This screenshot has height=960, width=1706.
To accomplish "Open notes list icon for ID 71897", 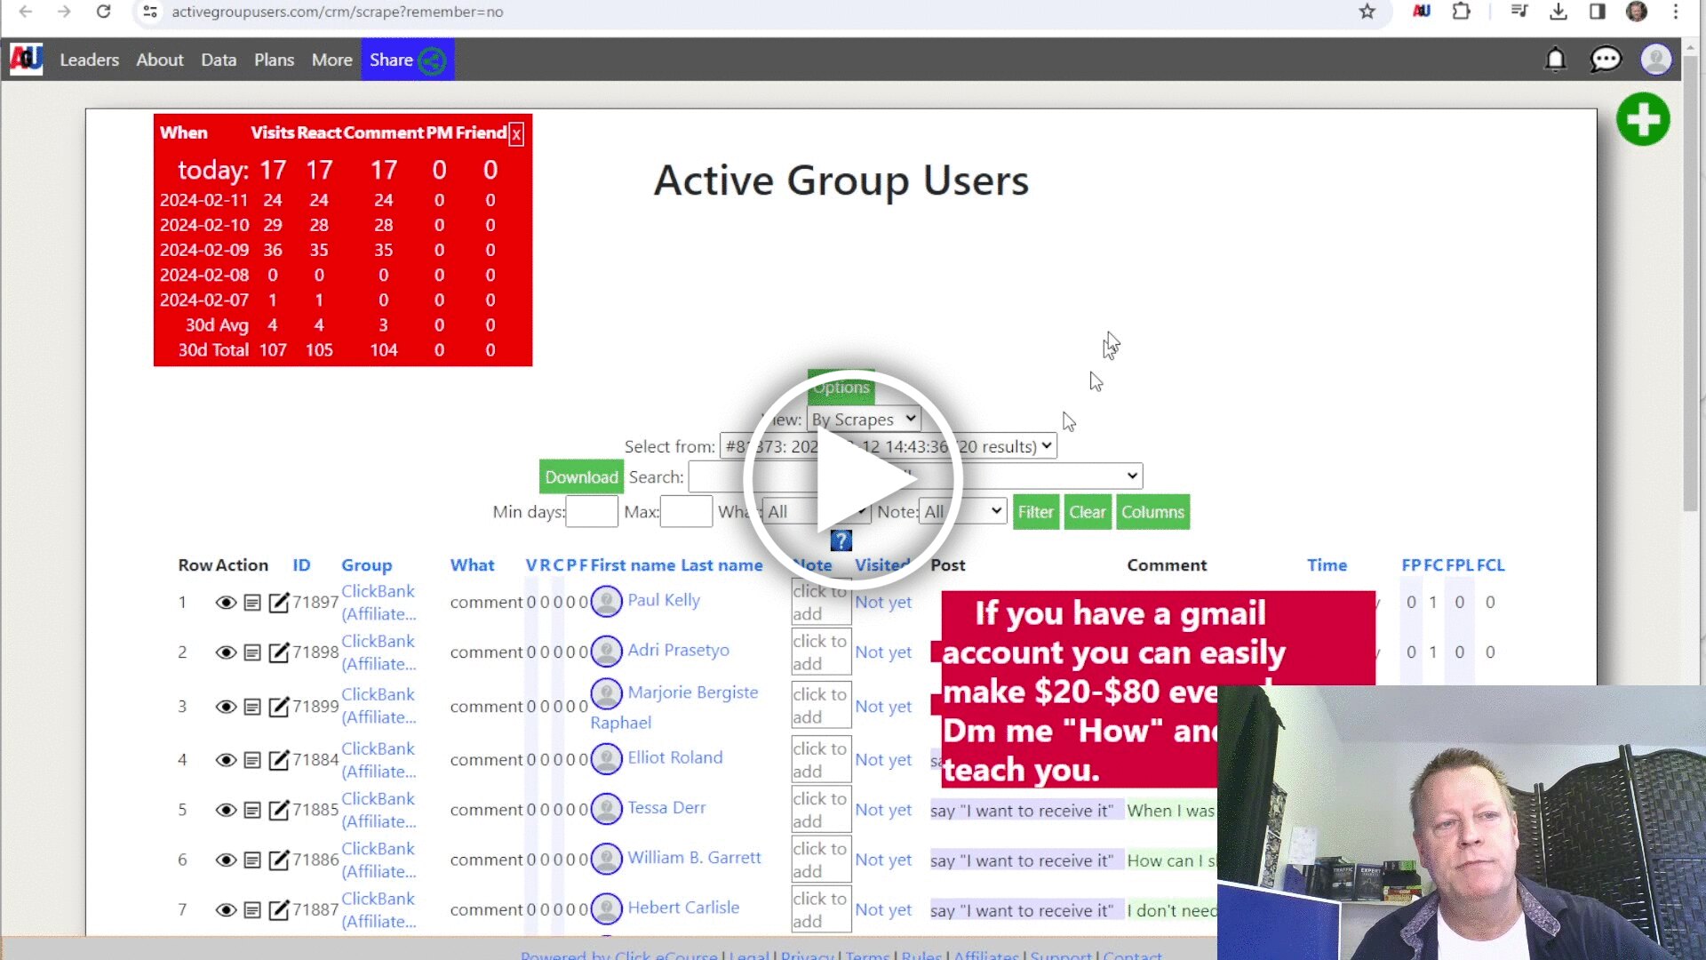I will tap(252, 603).
